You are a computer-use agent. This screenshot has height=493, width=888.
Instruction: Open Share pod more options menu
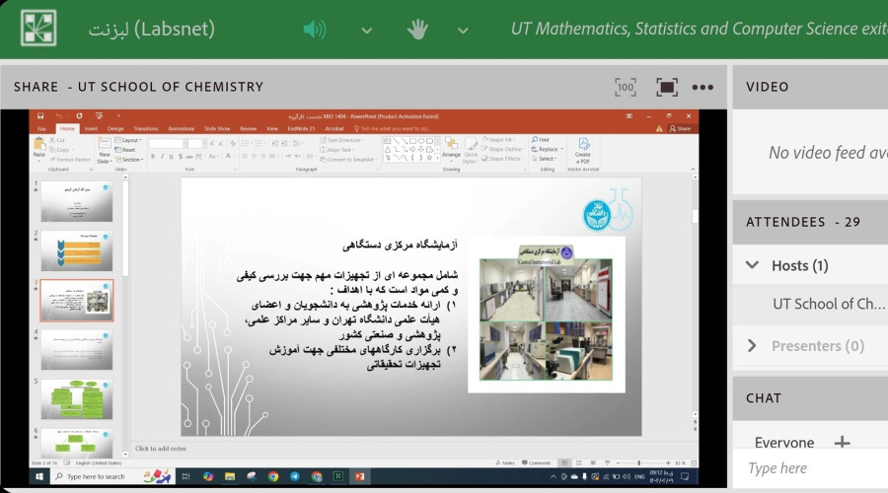pyautogui.click(x=702, y=87)
